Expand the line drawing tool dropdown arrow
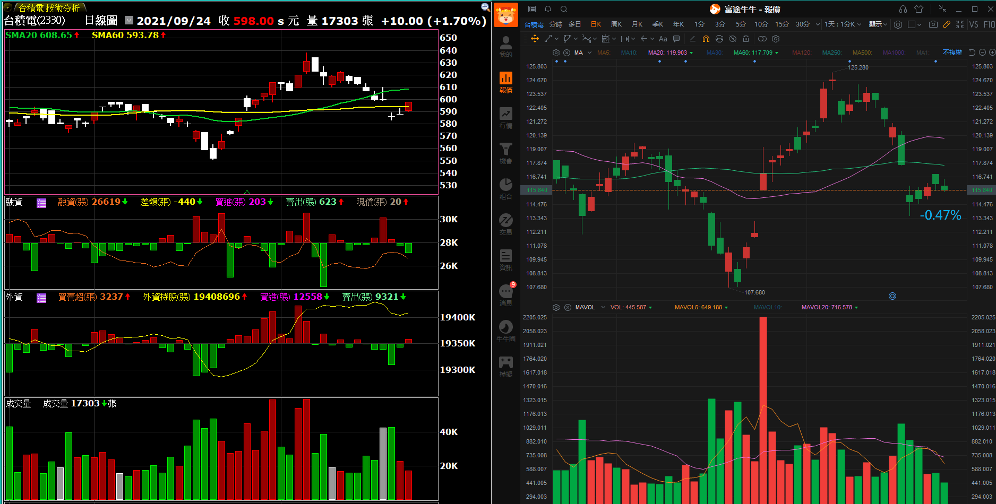 pyautogui.click(x=556, y=39)
